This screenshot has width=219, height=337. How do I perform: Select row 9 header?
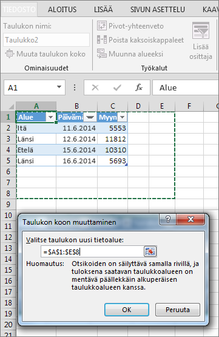pos(8,205)
